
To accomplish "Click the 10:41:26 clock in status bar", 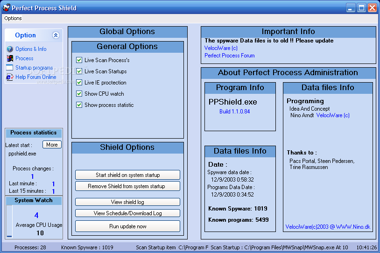I will (x=366, y=247).
